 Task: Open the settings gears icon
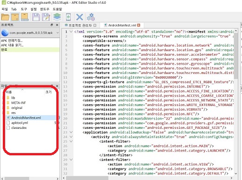tap(91, 17)
